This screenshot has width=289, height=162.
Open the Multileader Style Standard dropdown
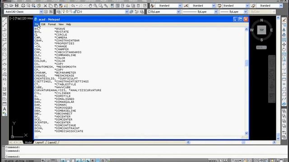click(281, 6)
